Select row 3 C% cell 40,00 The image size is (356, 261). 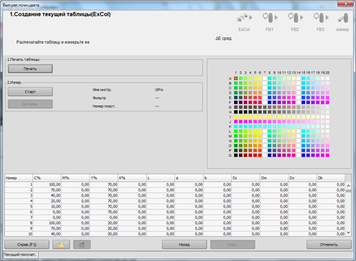pyautogui.click(x=47, y=196)
